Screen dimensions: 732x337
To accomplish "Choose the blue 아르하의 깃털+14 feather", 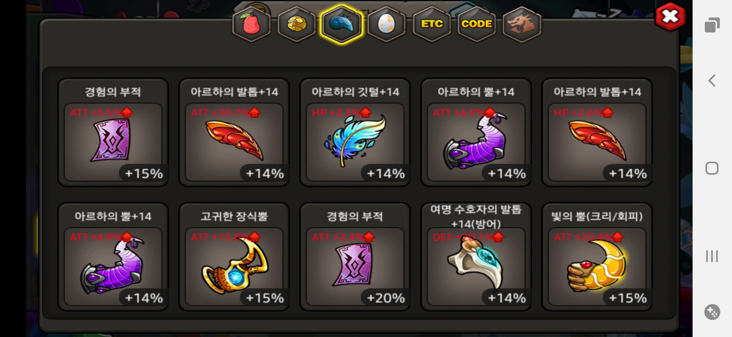I will click(x=355, y=132).
